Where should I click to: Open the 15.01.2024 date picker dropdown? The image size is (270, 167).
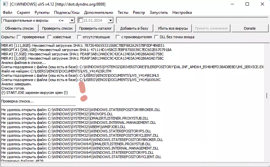coord(110,20)
